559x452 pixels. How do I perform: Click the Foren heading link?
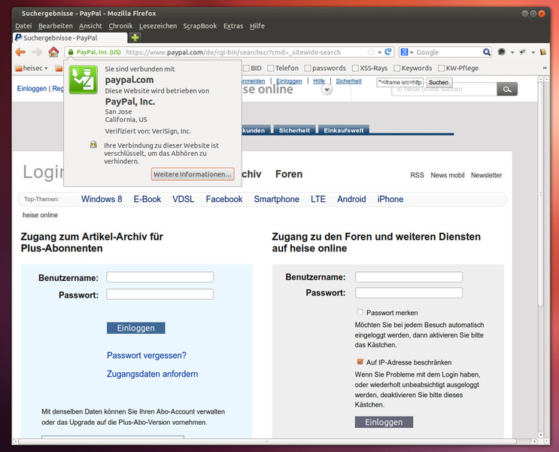(x=289, y=174)
